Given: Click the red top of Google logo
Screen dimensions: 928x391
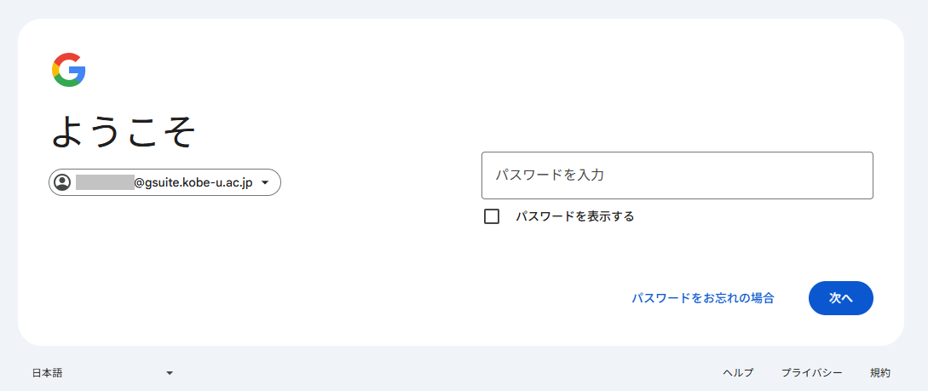Looking at the screenshot, I should click(x=67, y=57).
